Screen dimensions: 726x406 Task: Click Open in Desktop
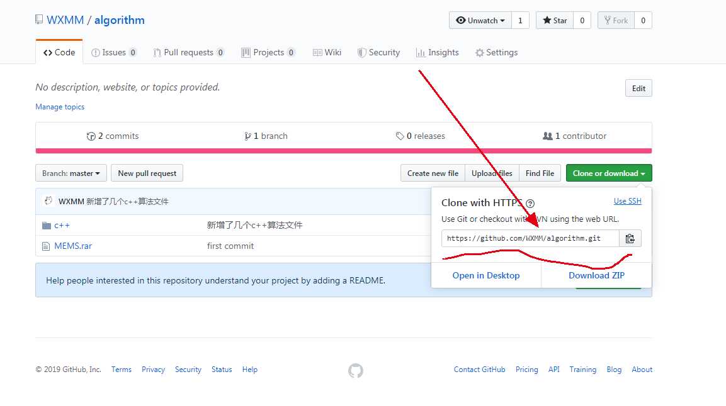tap(486, 275)
